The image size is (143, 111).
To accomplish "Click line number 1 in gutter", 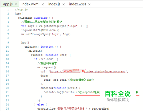I will [8, 9].
